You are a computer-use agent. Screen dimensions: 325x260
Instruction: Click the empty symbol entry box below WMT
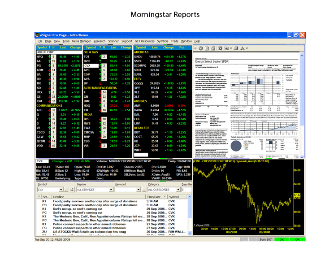click(141, 155)
